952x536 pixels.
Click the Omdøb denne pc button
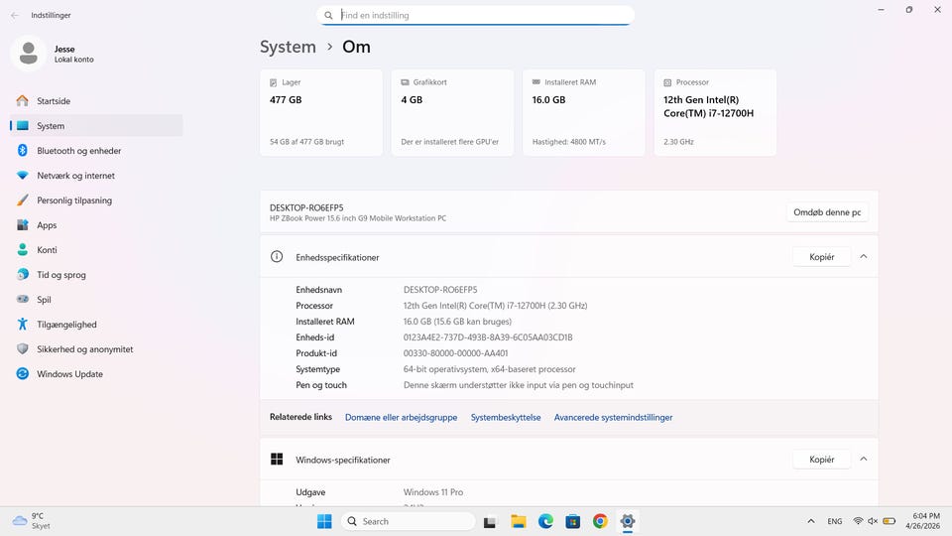(827, 213)
